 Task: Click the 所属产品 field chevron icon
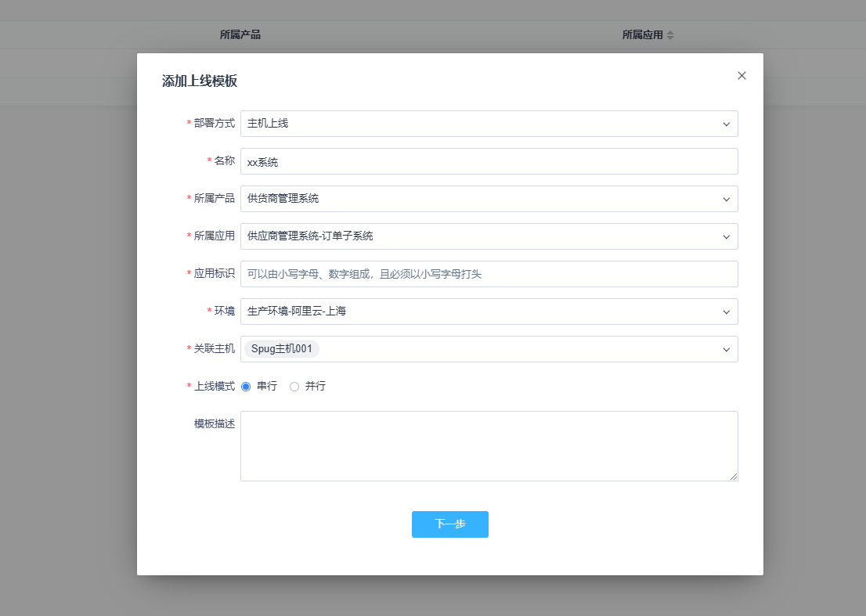(x=727, y=200)
